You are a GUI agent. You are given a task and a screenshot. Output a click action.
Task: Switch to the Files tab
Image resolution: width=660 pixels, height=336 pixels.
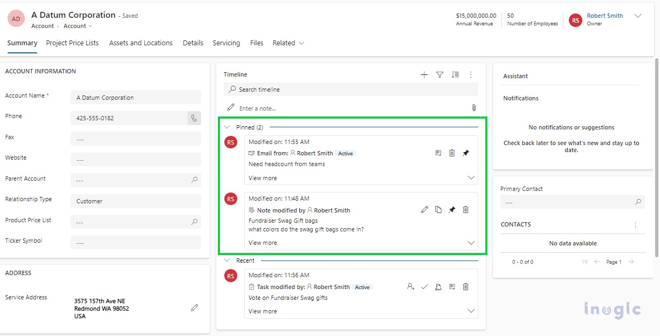[257, 43]
